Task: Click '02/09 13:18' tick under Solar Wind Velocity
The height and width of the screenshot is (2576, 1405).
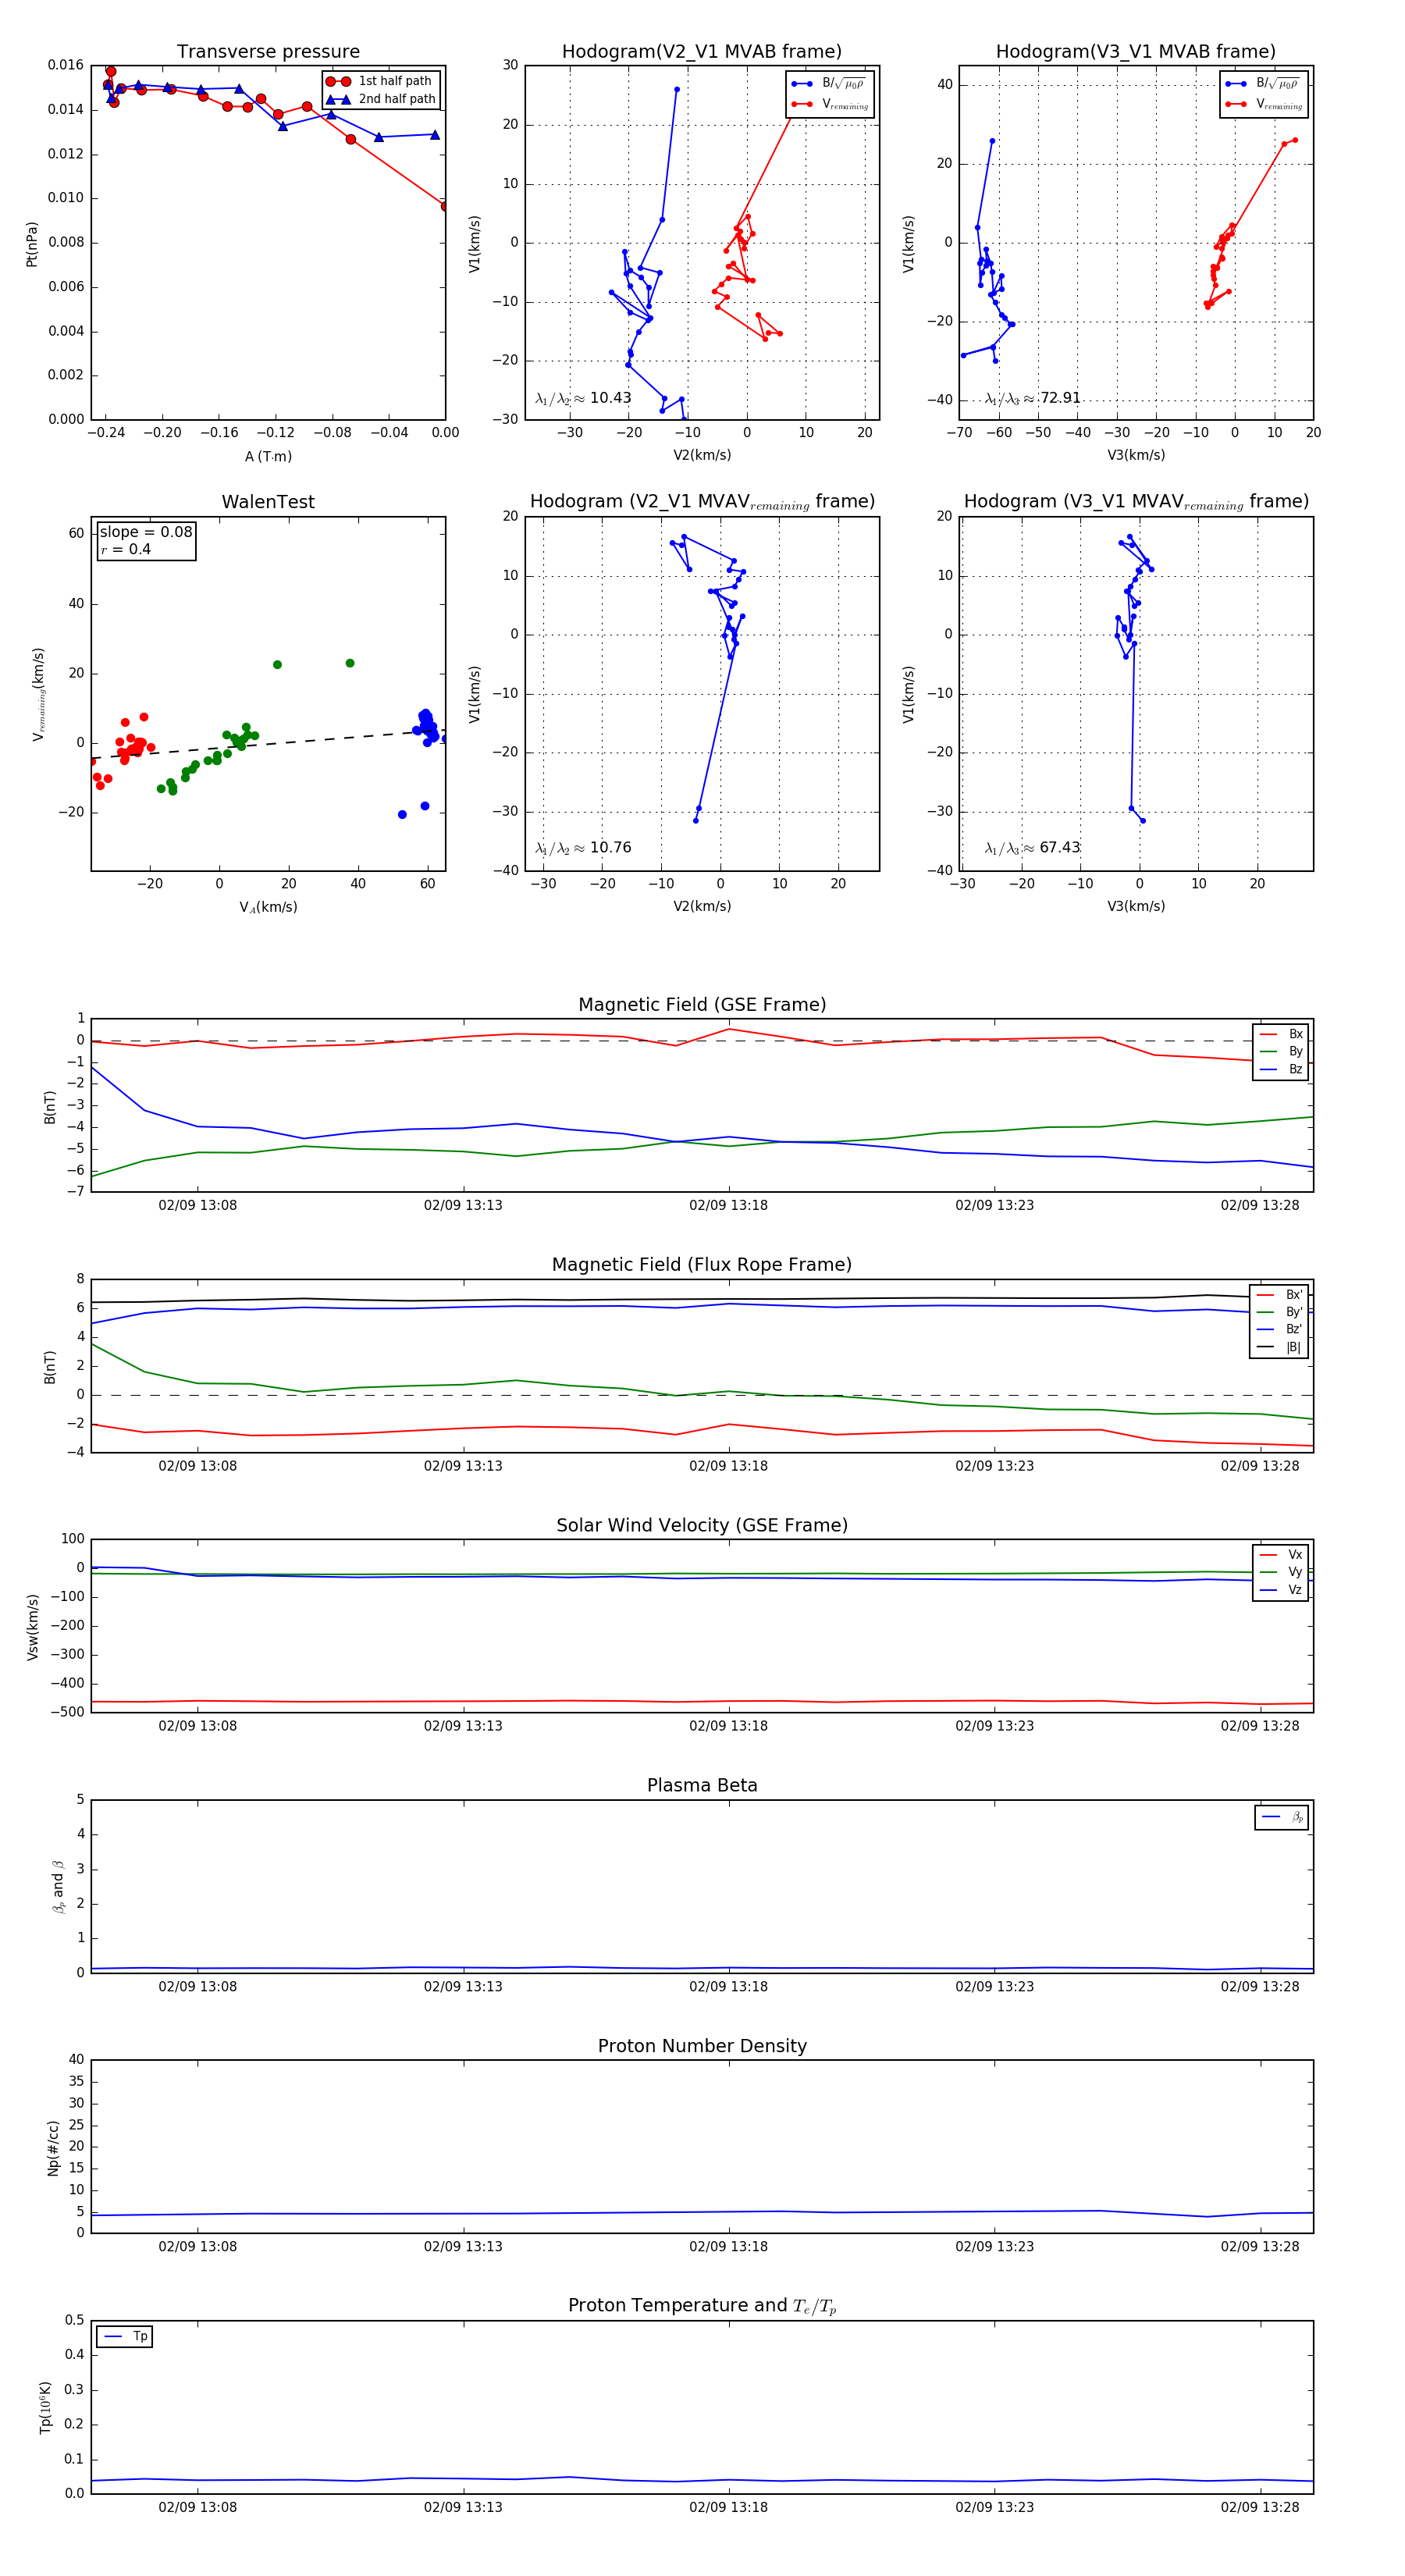Action: 729,1726
